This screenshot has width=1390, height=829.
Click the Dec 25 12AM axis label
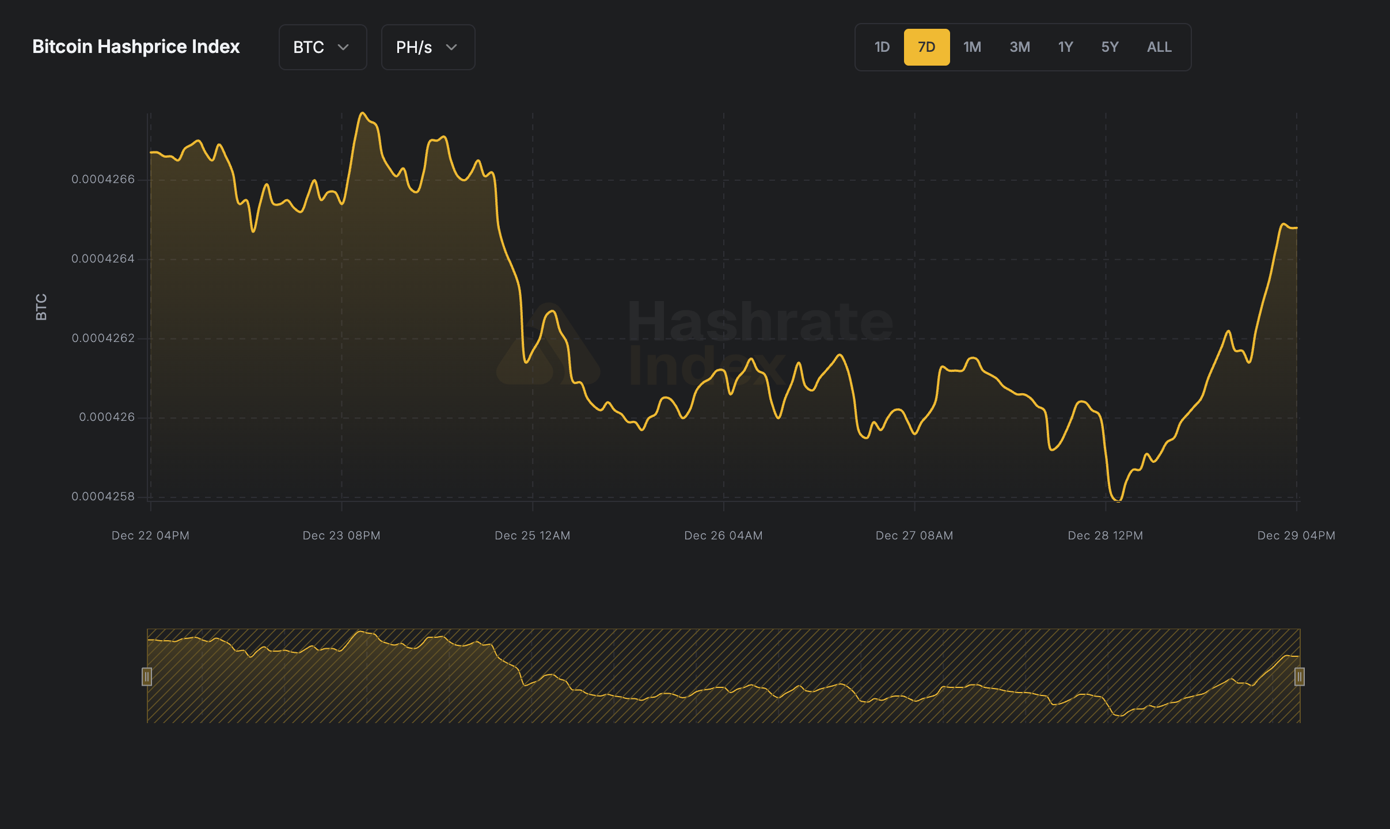(532, 535)
